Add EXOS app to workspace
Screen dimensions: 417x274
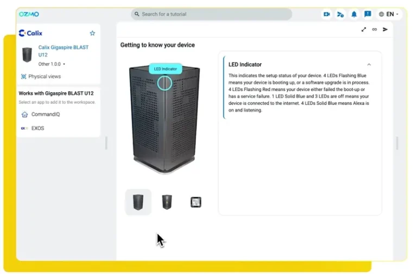33,129
